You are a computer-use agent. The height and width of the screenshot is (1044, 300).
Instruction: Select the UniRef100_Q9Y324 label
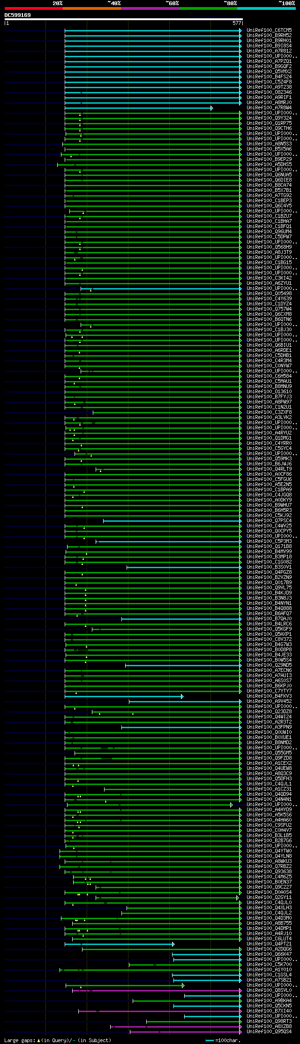point(269,118)
